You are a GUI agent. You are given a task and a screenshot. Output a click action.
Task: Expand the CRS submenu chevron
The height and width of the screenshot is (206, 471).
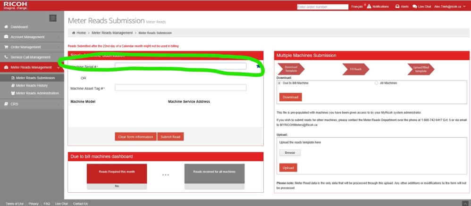pos(59,104)
